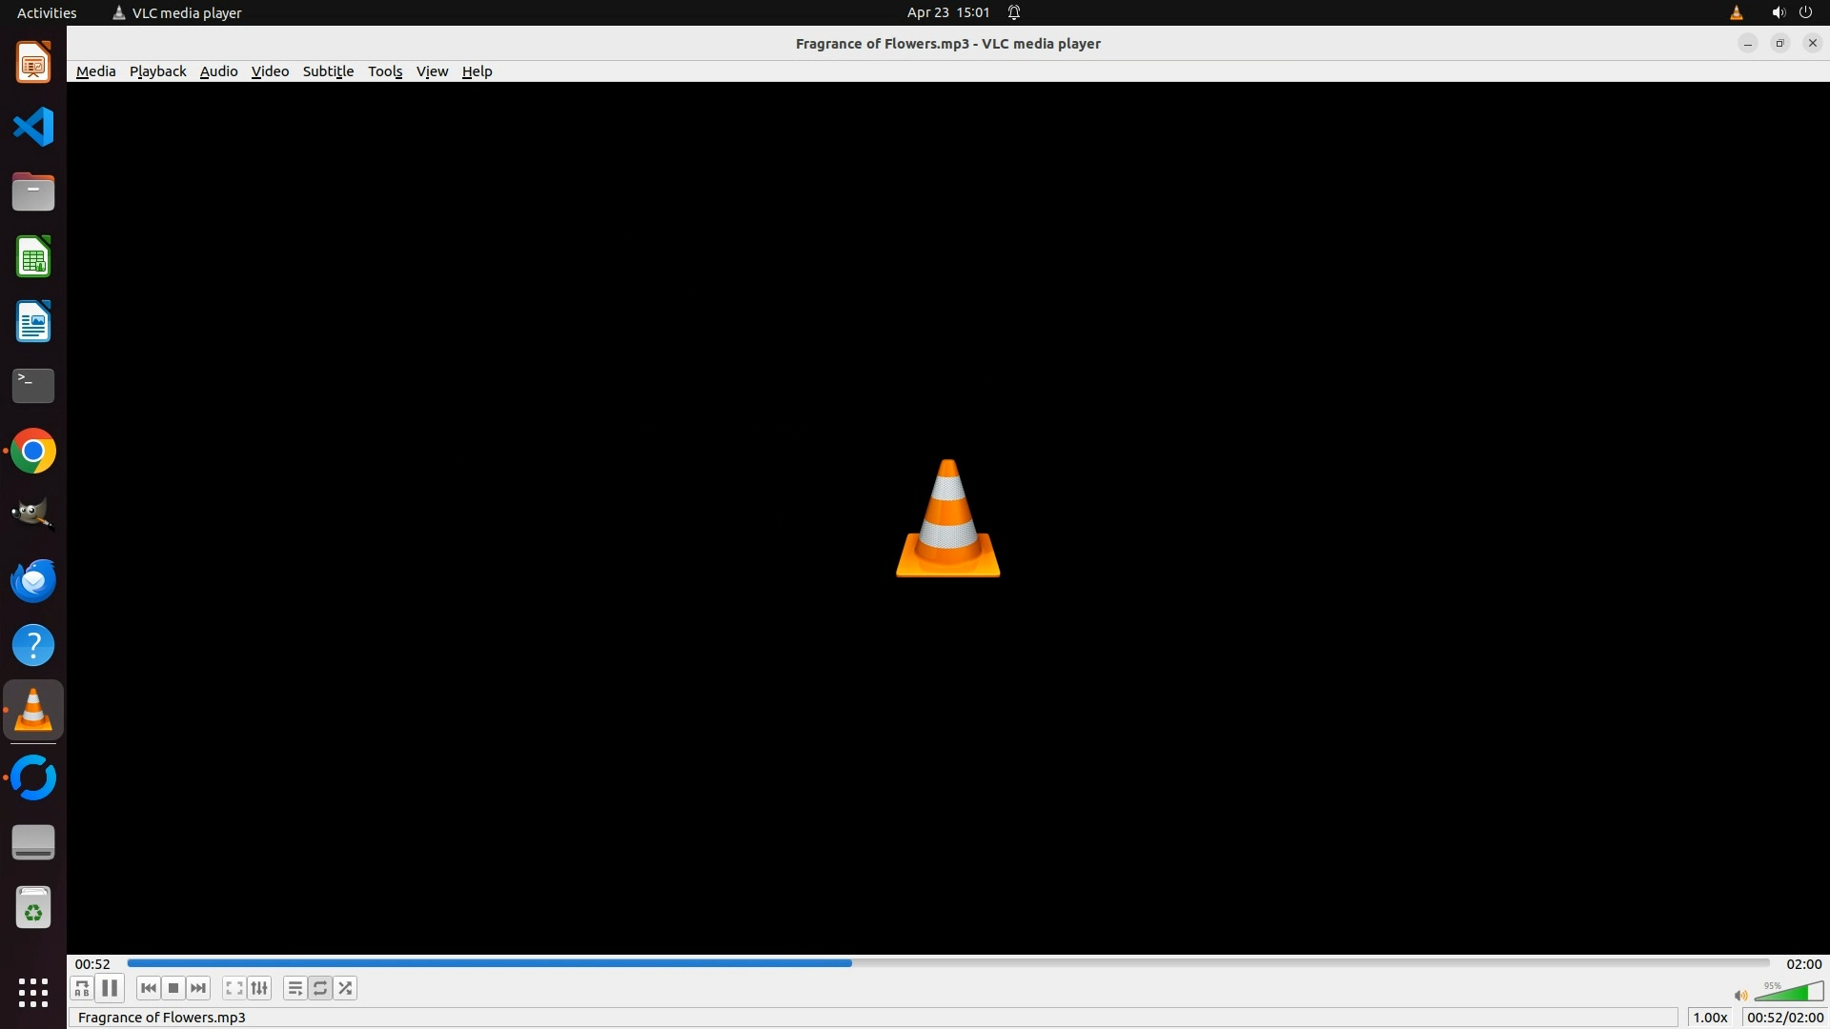The height and width of the screenshot is (1029, 1830).
Task: Click the 00:52/02:00 elapsed time label
Action: pyautogui.click(x=1784, y=1018)
